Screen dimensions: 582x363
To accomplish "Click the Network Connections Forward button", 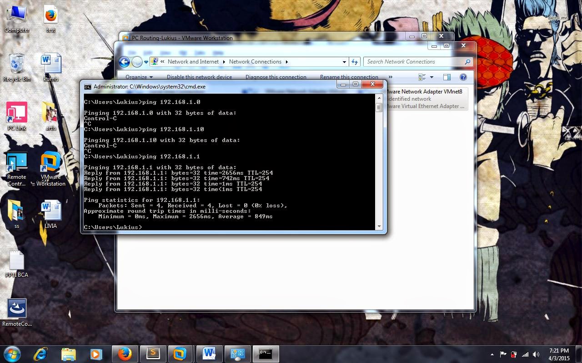I will (137, 62).
